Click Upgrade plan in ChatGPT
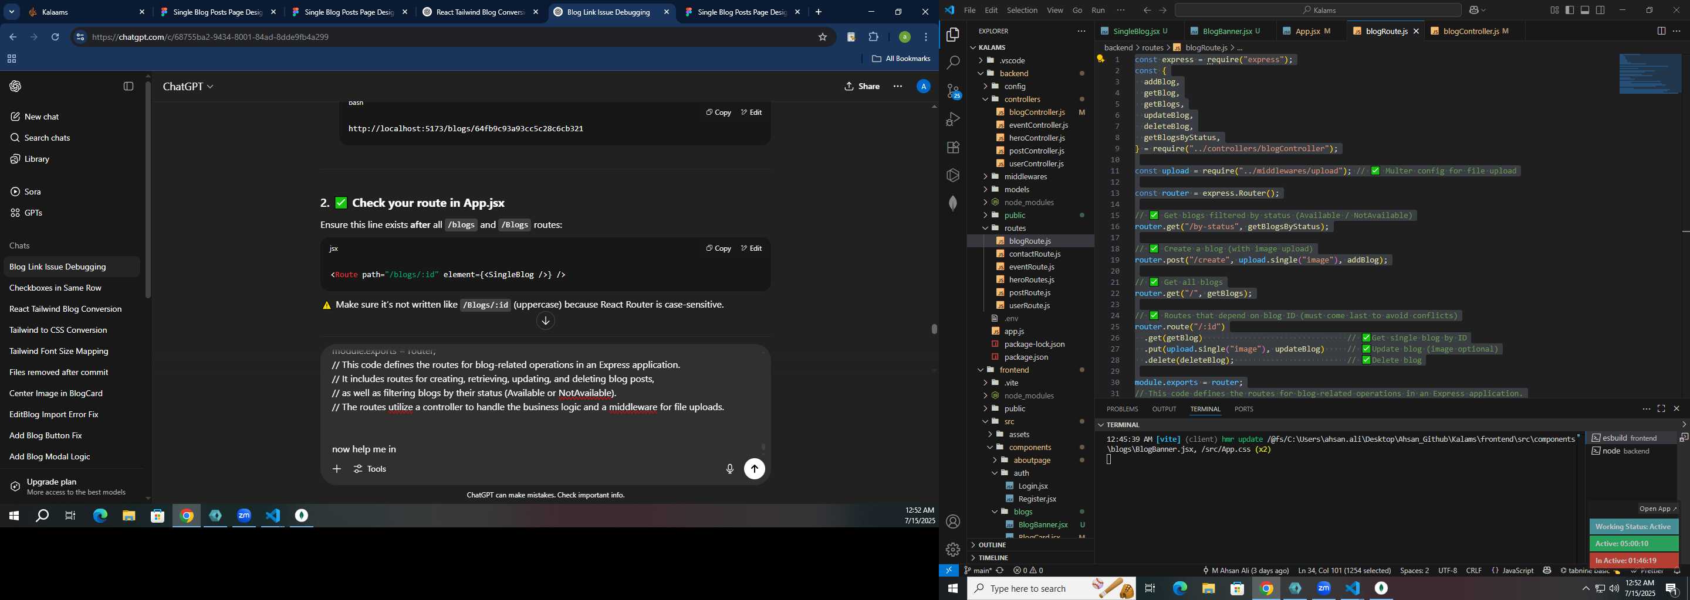This screenshot has height=600, width=1690. point(76,486)
